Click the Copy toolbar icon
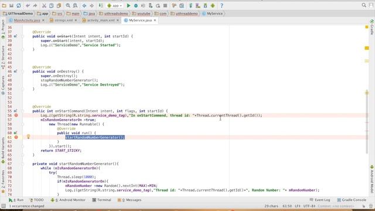375x211 pixels. [x=52, y=5]
